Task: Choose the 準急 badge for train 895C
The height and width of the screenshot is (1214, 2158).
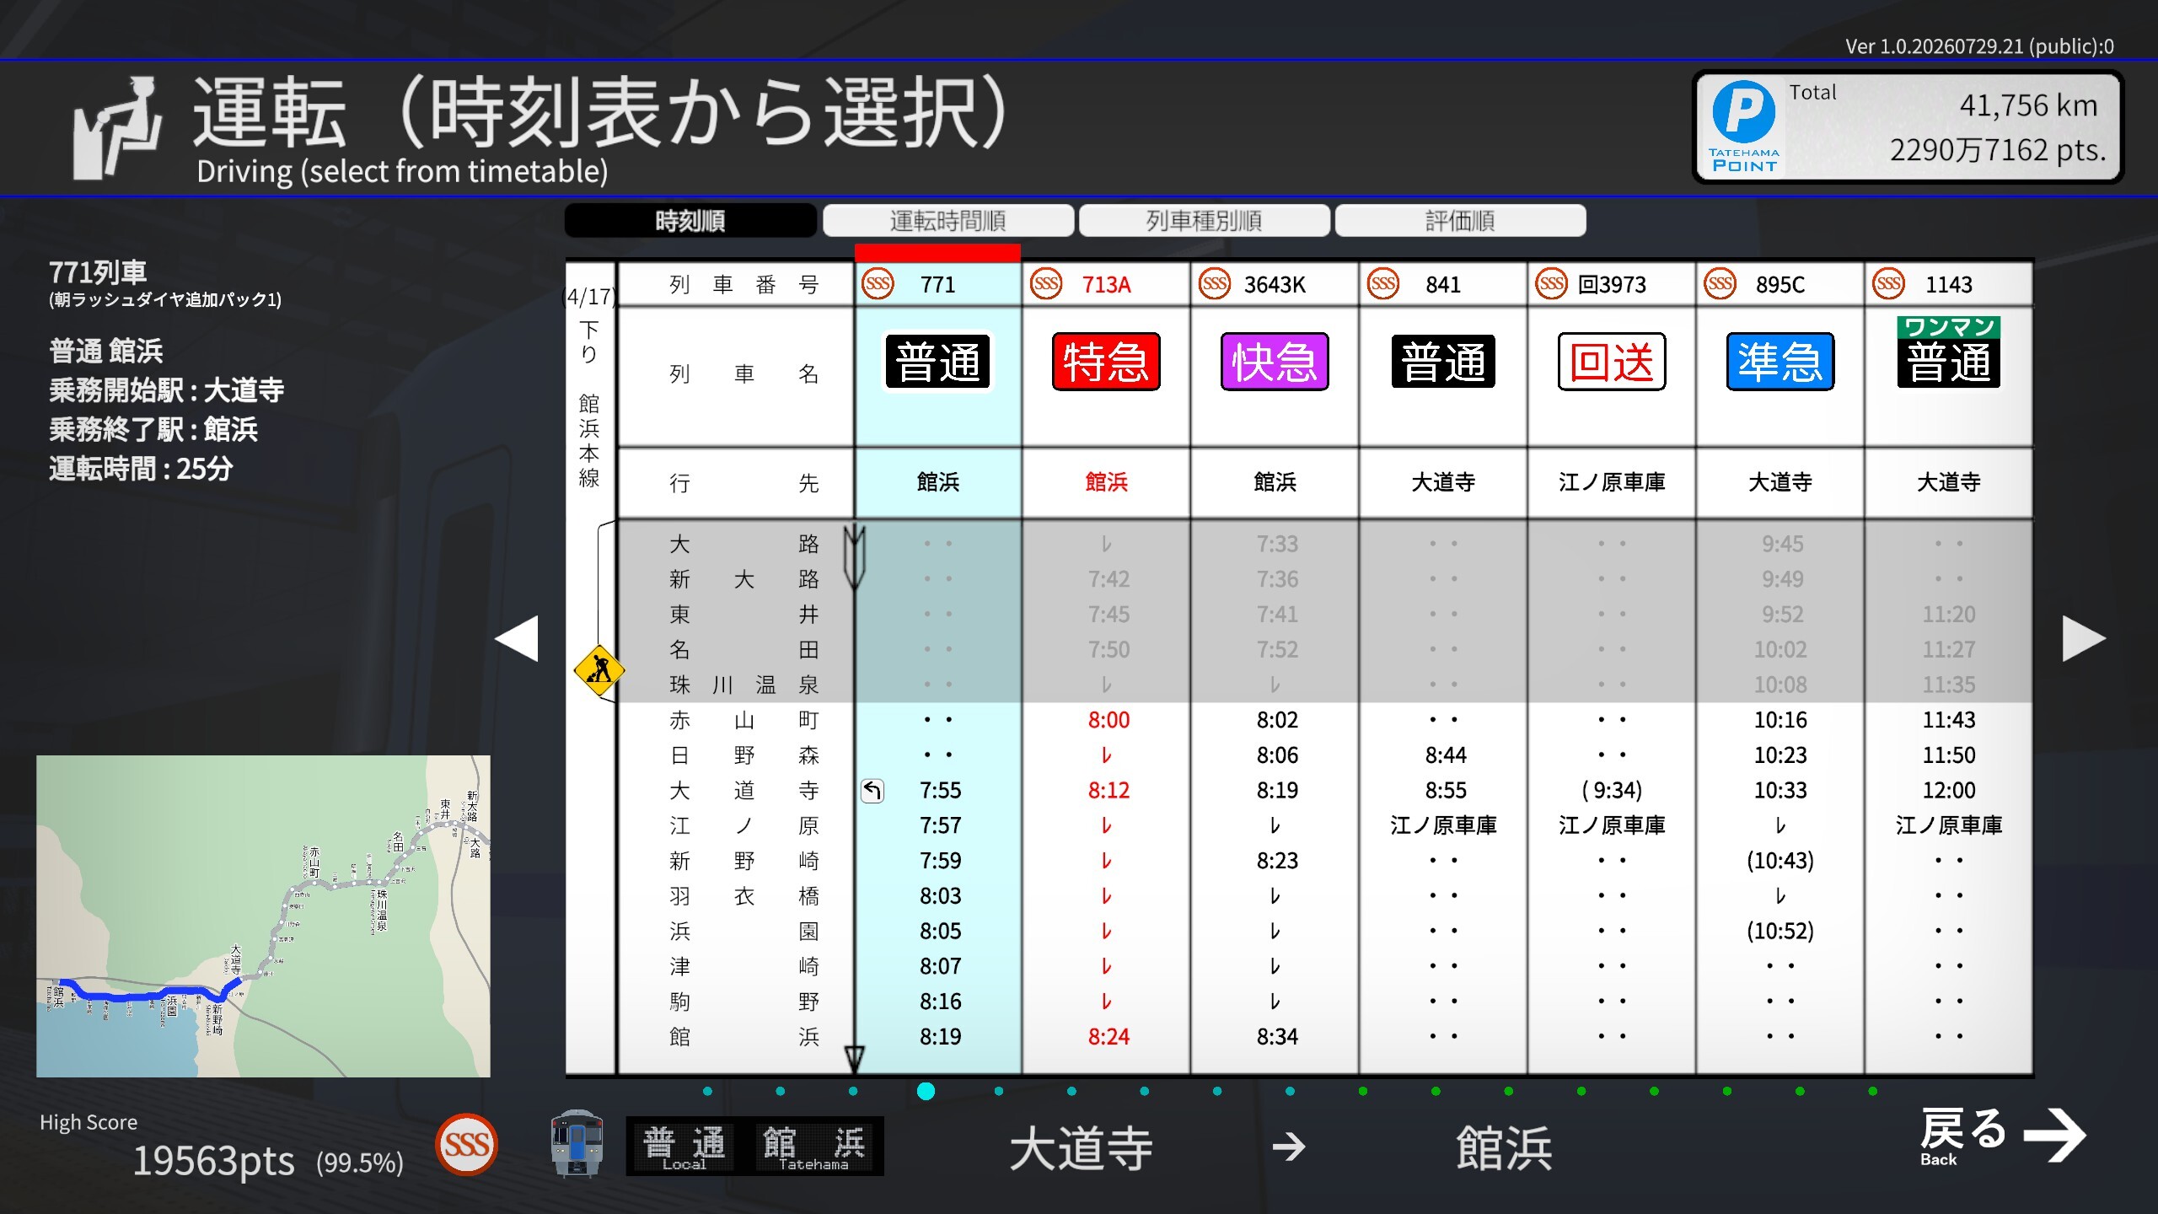Action: coord(1780,362)
